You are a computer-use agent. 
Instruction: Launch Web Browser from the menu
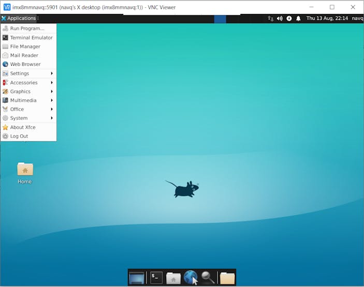coord(28,64)
